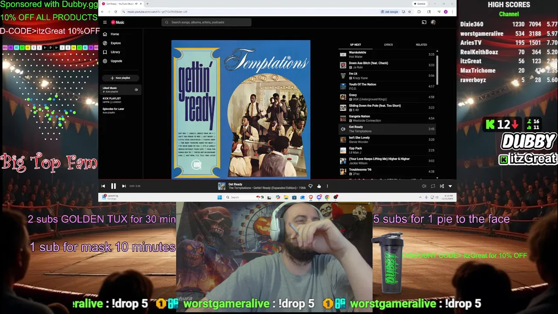Click the Ask Google button in address bar

pyautogui.click(x=389, y=12)
